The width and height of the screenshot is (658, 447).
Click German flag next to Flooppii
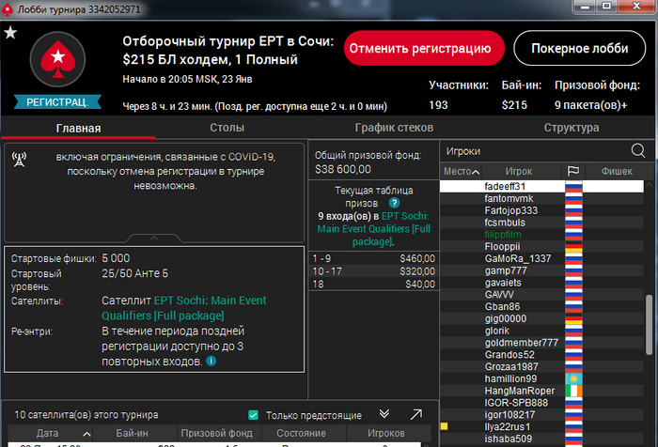573,247
